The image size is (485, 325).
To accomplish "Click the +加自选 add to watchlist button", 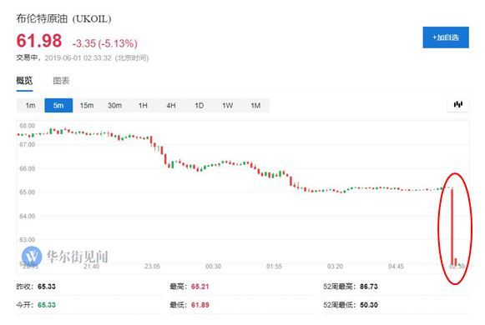I will (x=446, y=37).
